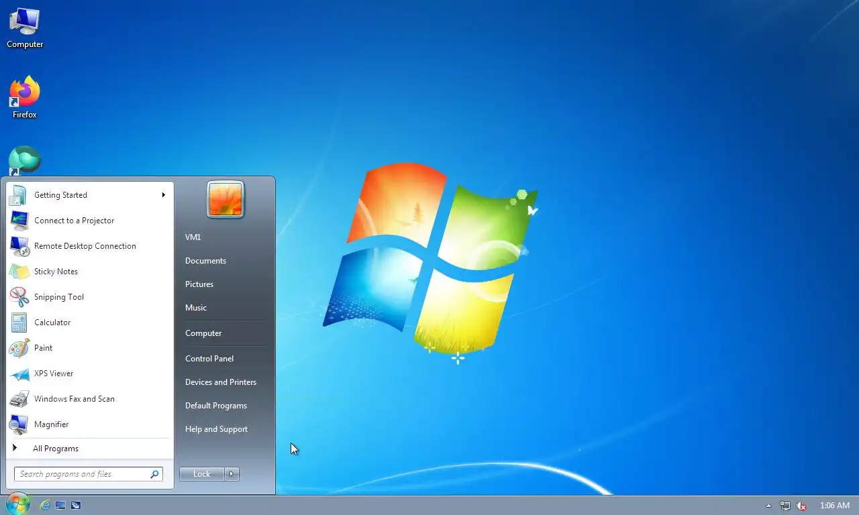Click the user account flower picture
This screenshot has width=859, height=515.
tap(225, 199)
